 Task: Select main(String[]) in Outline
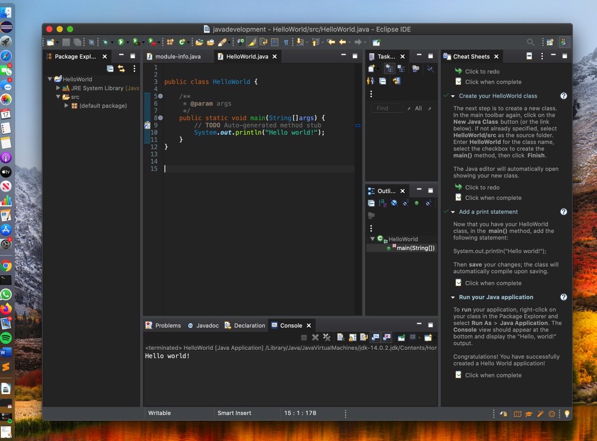[416, 248]
